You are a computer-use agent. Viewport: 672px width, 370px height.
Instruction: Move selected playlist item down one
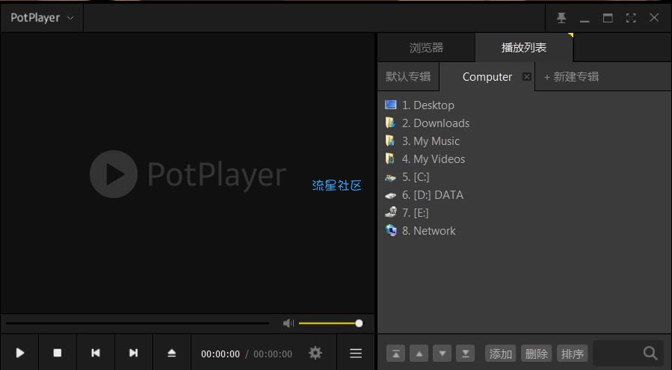(x=443, y=354)
